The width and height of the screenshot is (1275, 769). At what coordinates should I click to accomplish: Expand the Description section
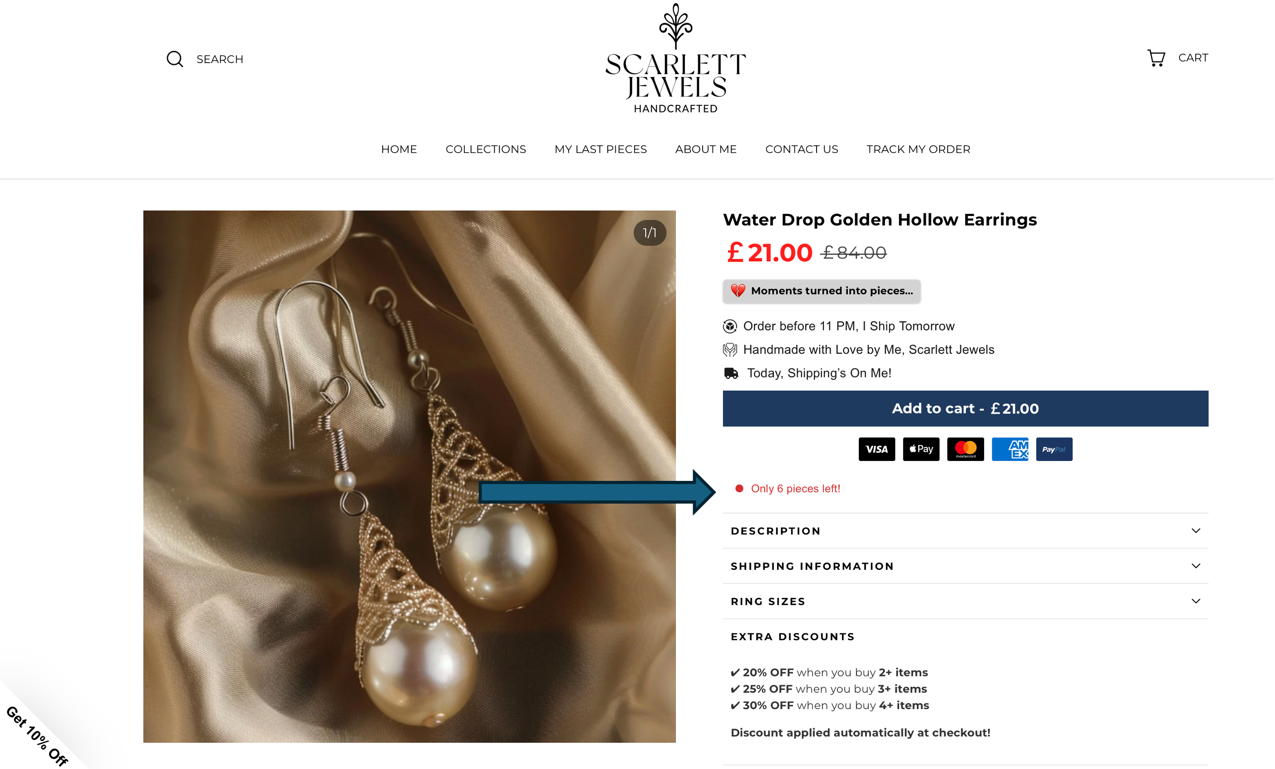966,531
